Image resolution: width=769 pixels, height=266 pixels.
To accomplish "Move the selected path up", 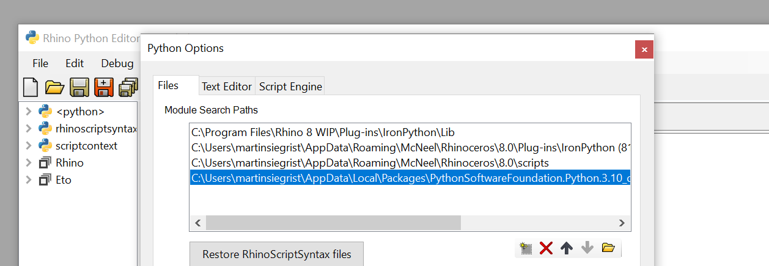I will (567, 248).
